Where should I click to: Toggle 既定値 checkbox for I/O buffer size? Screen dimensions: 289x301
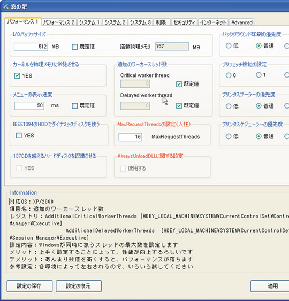(x=74, y=47)
